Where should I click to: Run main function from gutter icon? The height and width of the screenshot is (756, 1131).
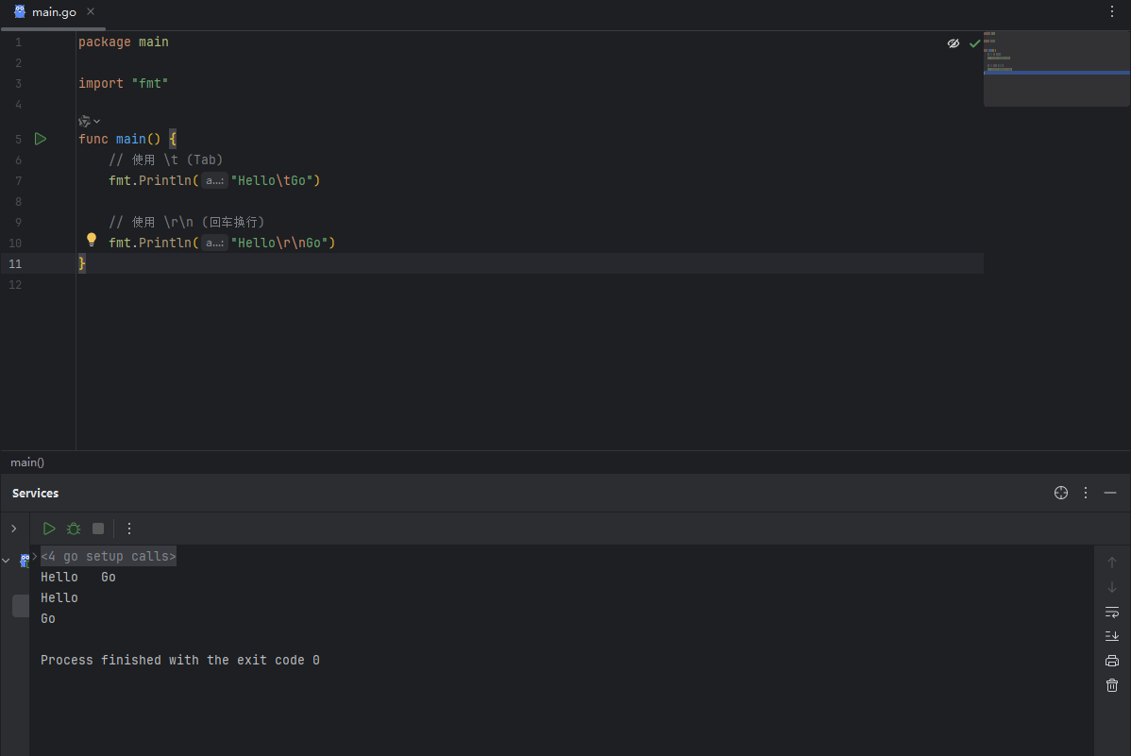[40, 139]
